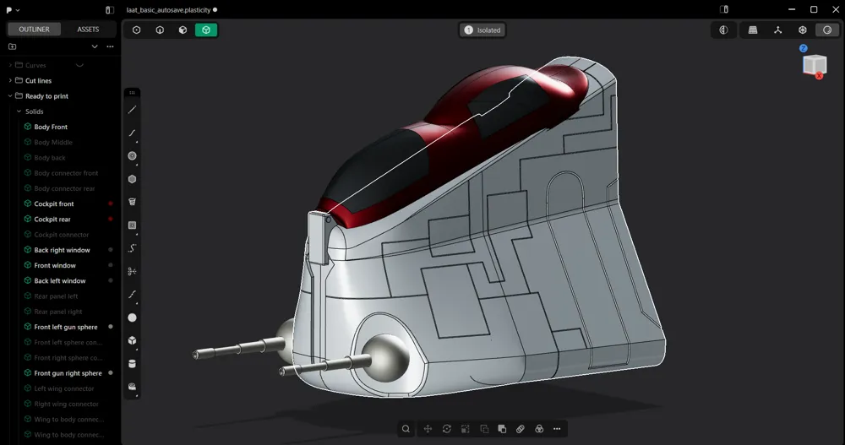Viewport: 845px width, 445px height.
Task: Select the control-point spline tool
Action: pyautogui.click(x=132, y=248)
